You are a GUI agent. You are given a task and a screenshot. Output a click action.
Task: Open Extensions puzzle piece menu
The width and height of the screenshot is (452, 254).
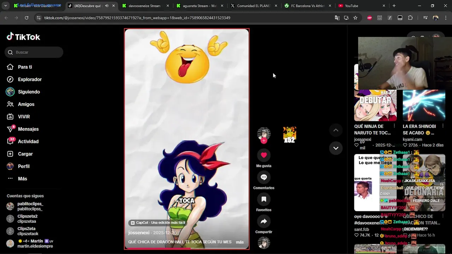point(410,18)
